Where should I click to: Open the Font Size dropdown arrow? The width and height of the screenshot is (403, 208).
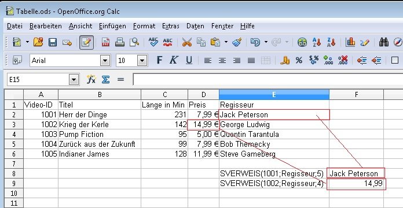[x=142, y=61]
